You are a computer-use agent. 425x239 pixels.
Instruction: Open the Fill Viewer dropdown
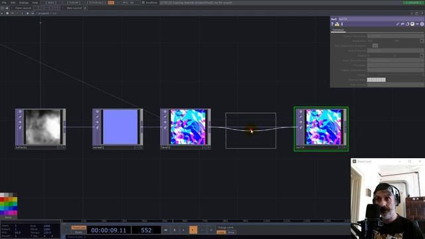[x=396, y=65]
